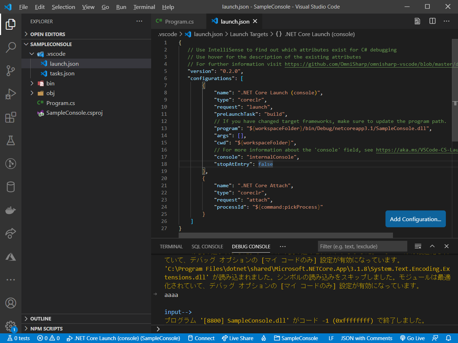Image resolution: width=458 pixels, height=343 pixels.
Task: Expand the OPEN EDITORS section
Action: coord(86,34)
